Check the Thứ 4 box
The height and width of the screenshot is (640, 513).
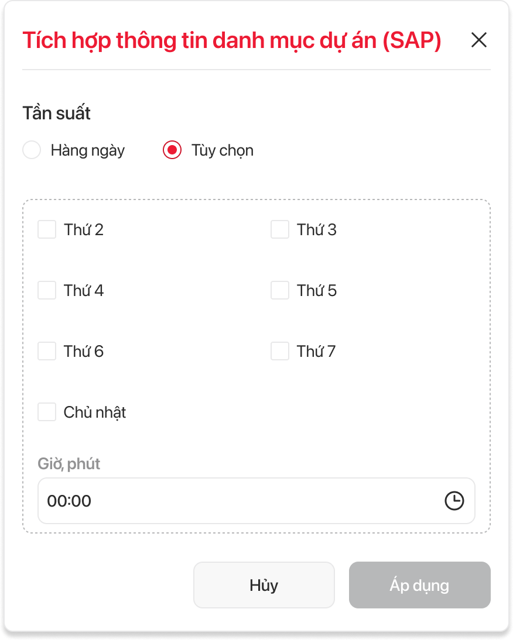point(47,290)
